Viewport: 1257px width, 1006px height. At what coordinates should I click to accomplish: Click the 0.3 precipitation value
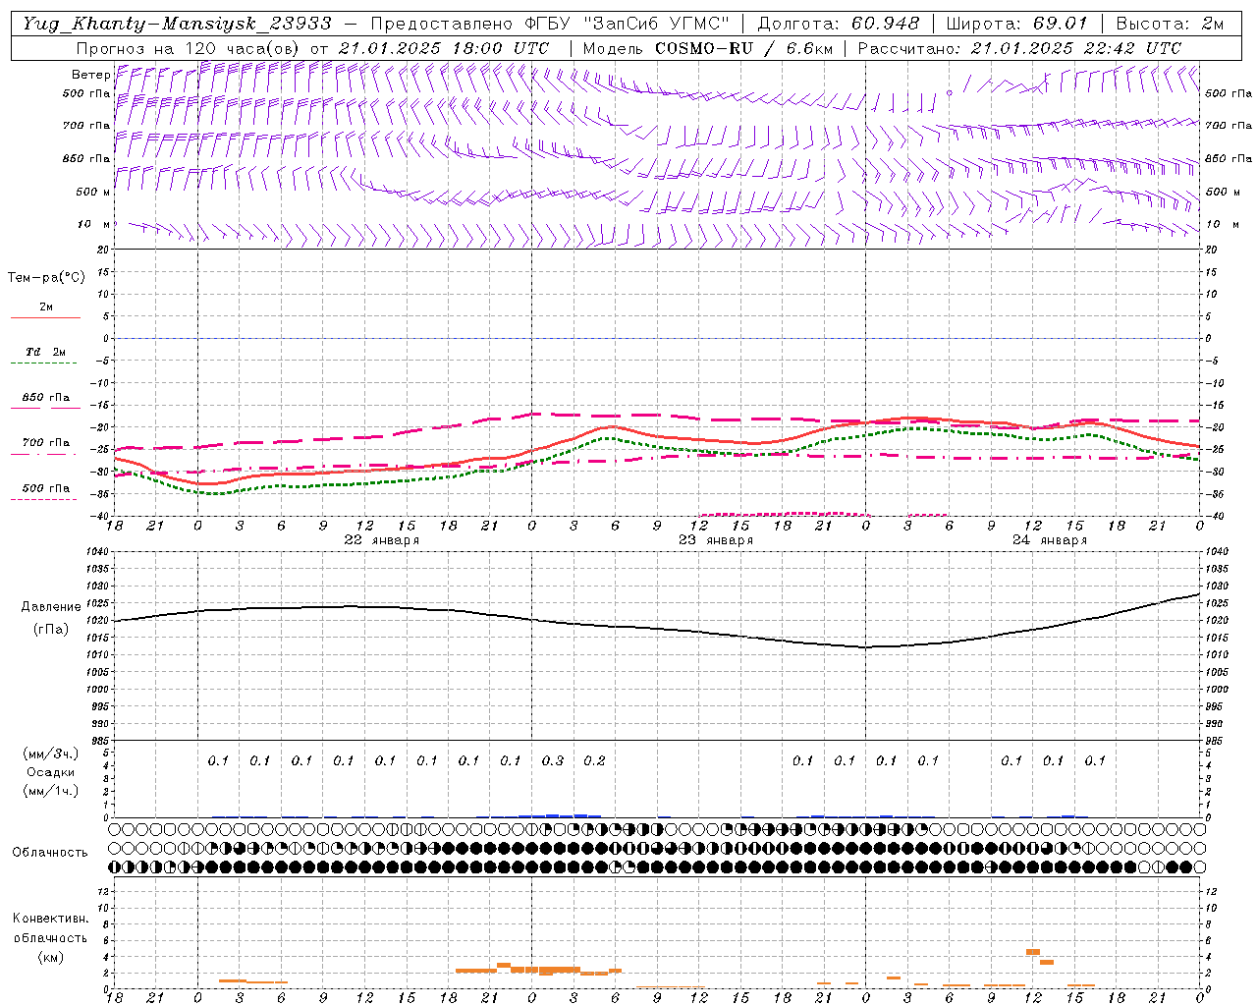coord(553,760)
